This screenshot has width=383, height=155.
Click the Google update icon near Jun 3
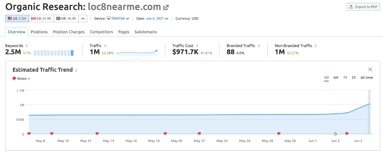(x=336, y=134)
